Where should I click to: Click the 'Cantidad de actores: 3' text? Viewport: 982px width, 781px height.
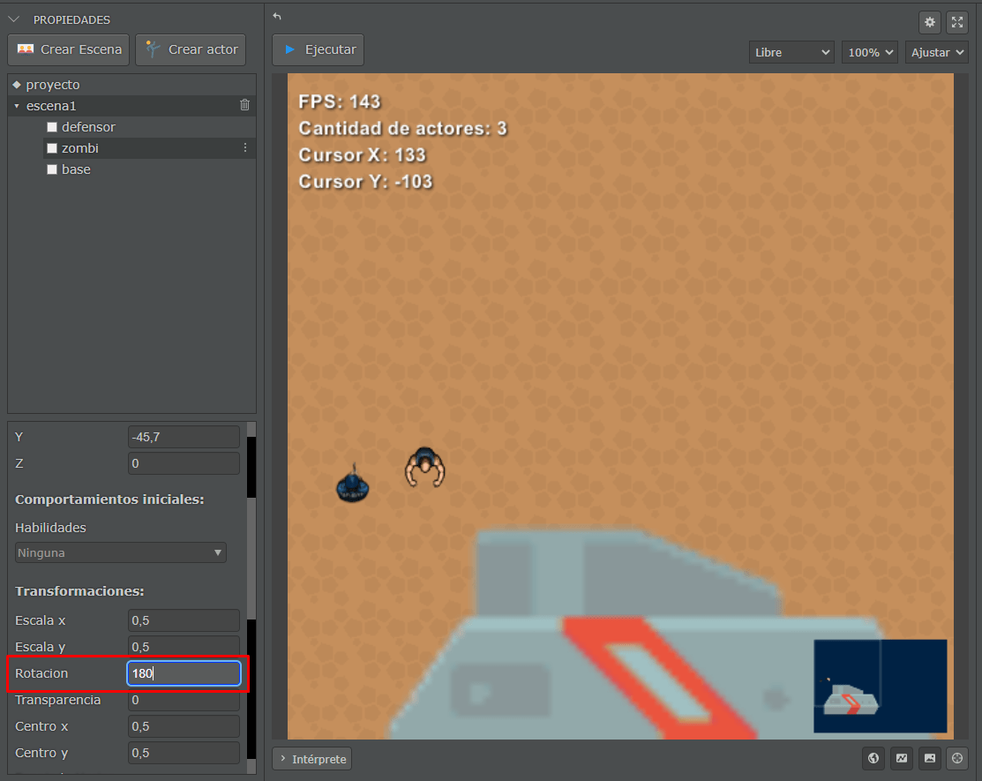[402, 128]
